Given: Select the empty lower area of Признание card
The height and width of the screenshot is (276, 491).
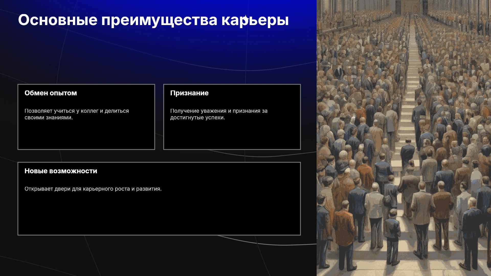Looking at the screenshot, I should tap(232, 135).
